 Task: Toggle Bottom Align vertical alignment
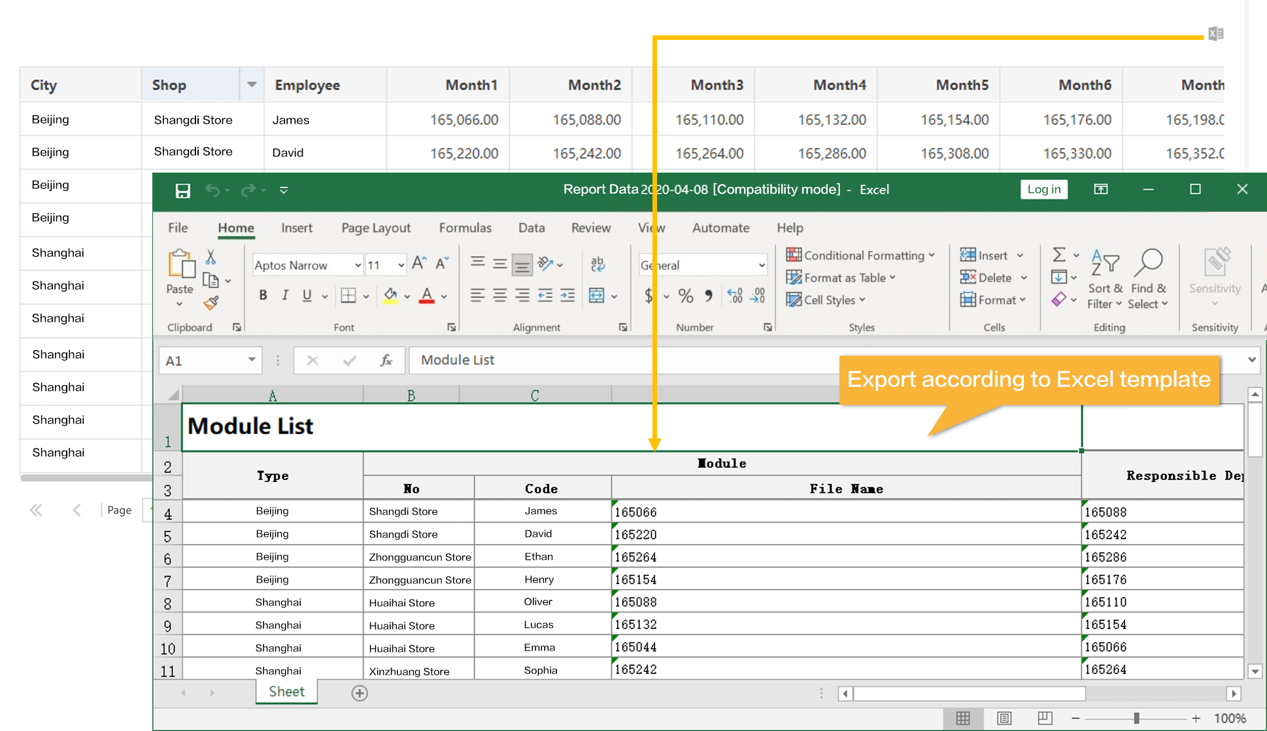pyautogui.click(x=522, y=265)
